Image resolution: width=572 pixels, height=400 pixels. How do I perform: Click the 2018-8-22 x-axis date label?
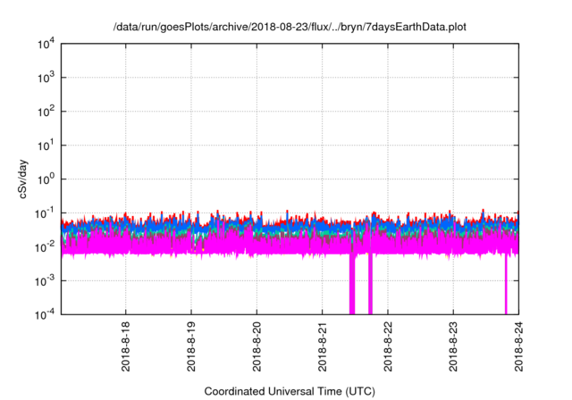point(388,346)
